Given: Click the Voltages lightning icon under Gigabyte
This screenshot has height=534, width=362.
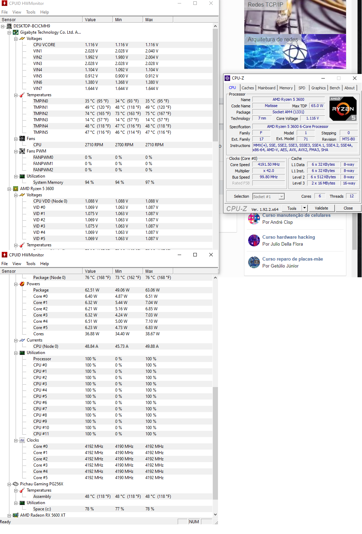Looking at the screenshot, I should [22, 39].
